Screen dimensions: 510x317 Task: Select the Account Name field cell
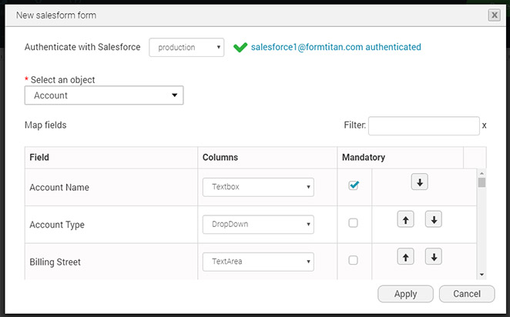(x=111, y=188)
